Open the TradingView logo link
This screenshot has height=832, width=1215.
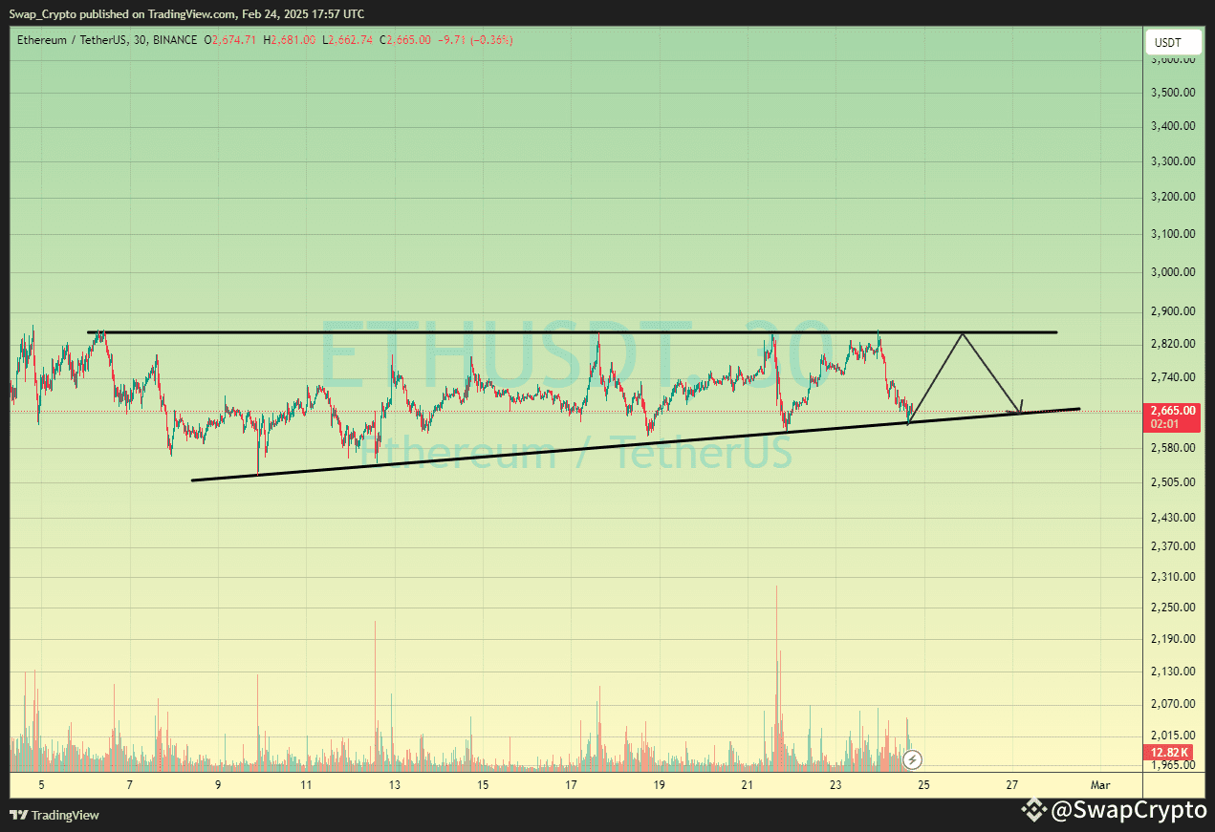54,815
